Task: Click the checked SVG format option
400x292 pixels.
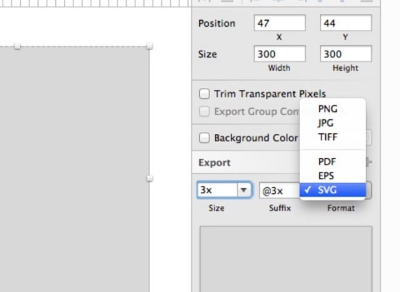Action: pos(327,190)
